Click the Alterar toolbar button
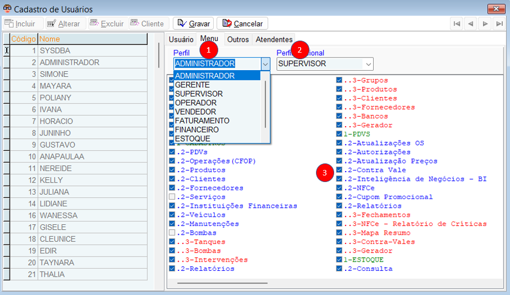Image resolution: width=510 pixels, height=295 pixels. pyautogui.click(x=66, y=24)
